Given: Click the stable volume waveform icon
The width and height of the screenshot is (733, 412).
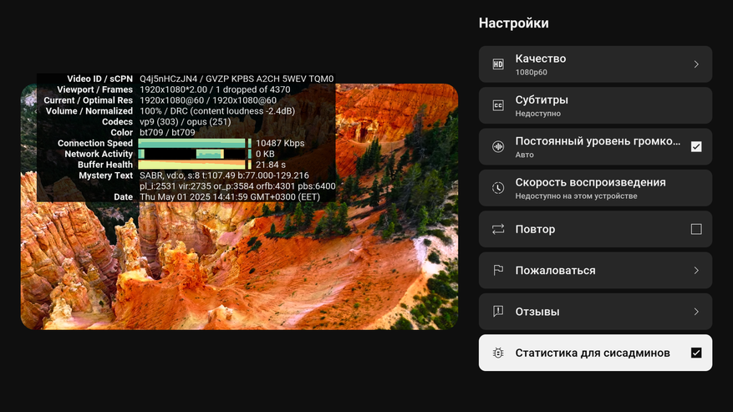Looking at the screenshot, I should click(x=498, y=146).
